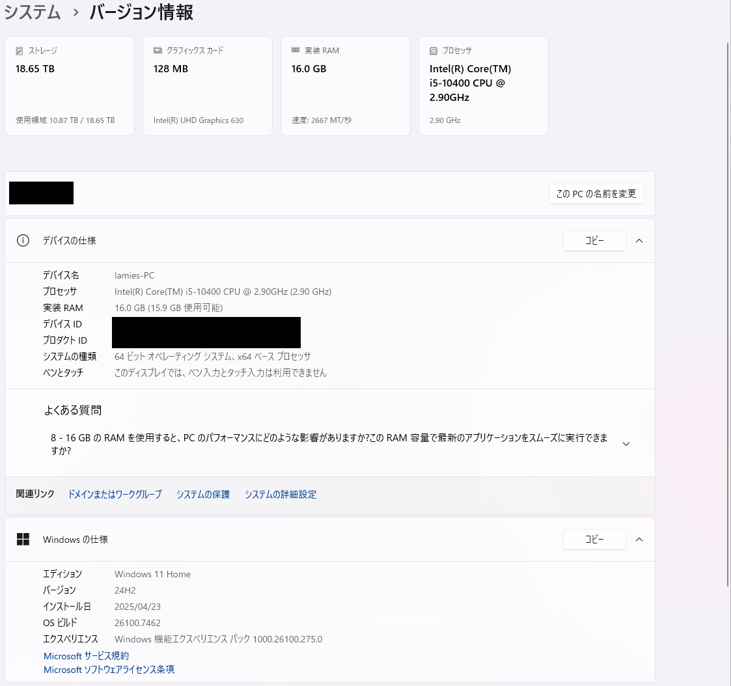Screen dimensions: 731x686
Task: Expand the 8 - 16 GB RAM FAQ question
Action: [x=626, y=444]
